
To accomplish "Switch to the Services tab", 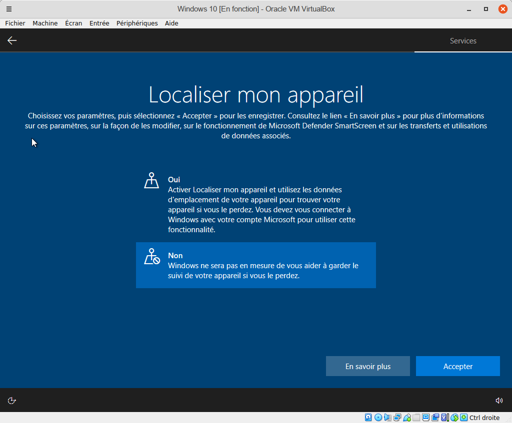I will click(x=463, y=41).
